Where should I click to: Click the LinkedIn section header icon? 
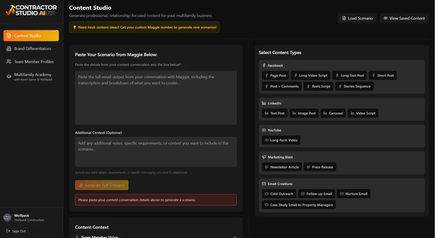pos(264,103)
